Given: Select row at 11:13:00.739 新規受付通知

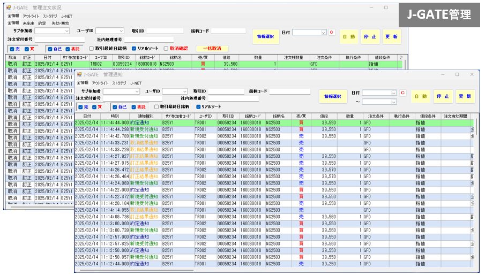Looking at the screenshot, I should click(x=274, y=230).
